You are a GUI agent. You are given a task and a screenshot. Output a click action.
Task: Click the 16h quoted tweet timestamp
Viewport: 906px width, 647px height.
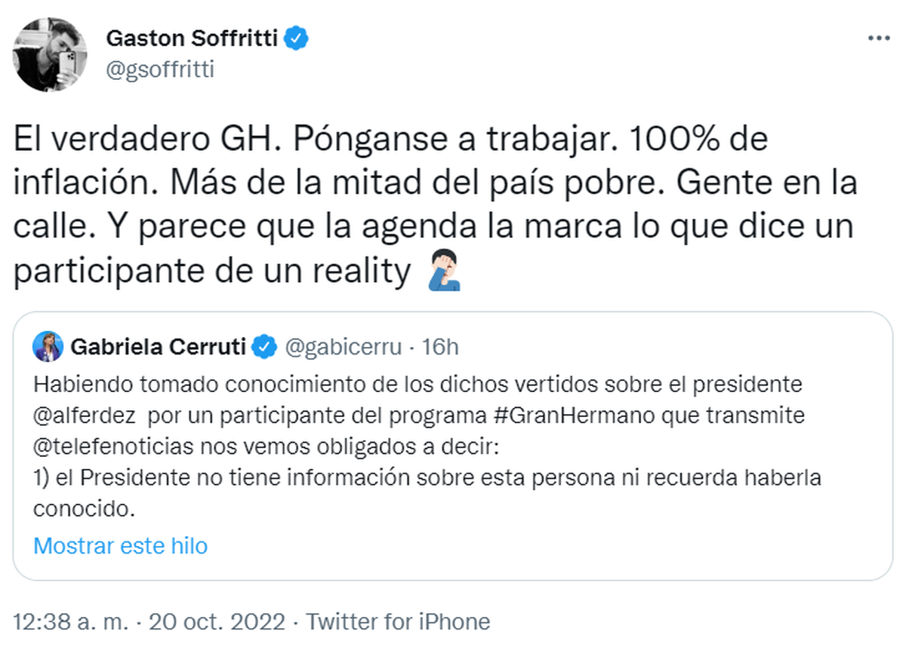[x=440, y=347]
